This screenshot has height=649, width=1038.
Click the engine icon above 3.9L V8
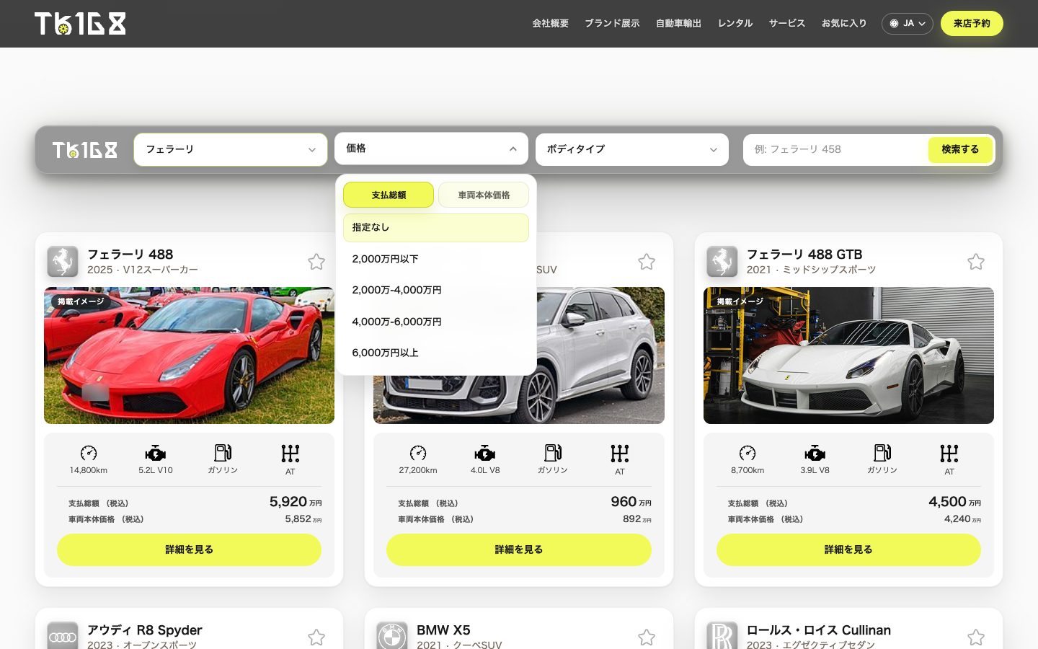tap(815, 454)
